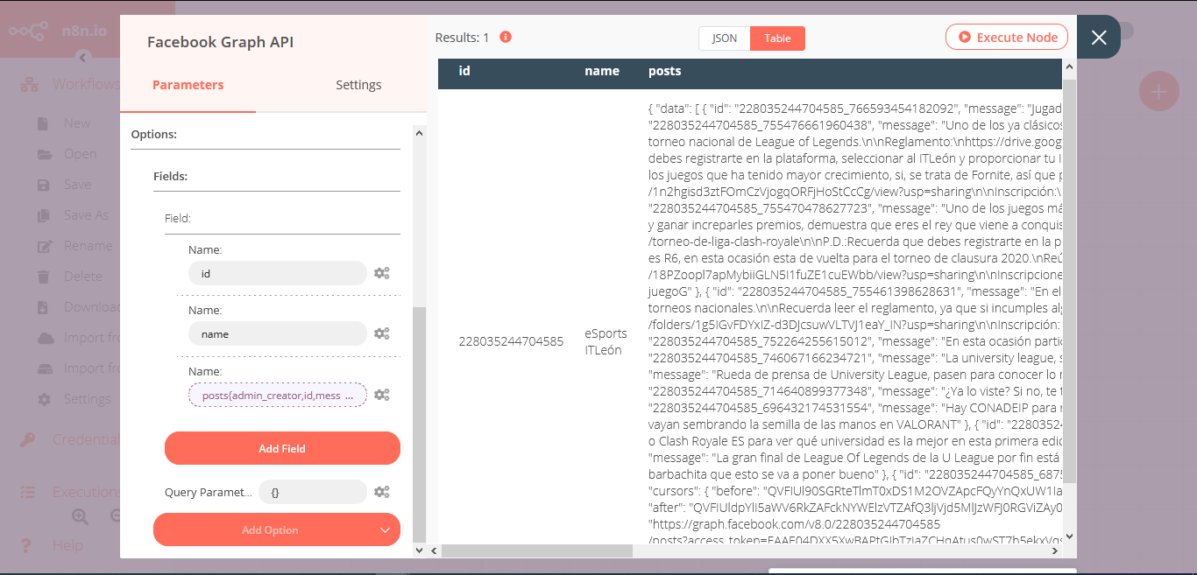This screenshot has height=575, width=1197.
Task: Click the Workflows sidebar icon
Action: 30,85
